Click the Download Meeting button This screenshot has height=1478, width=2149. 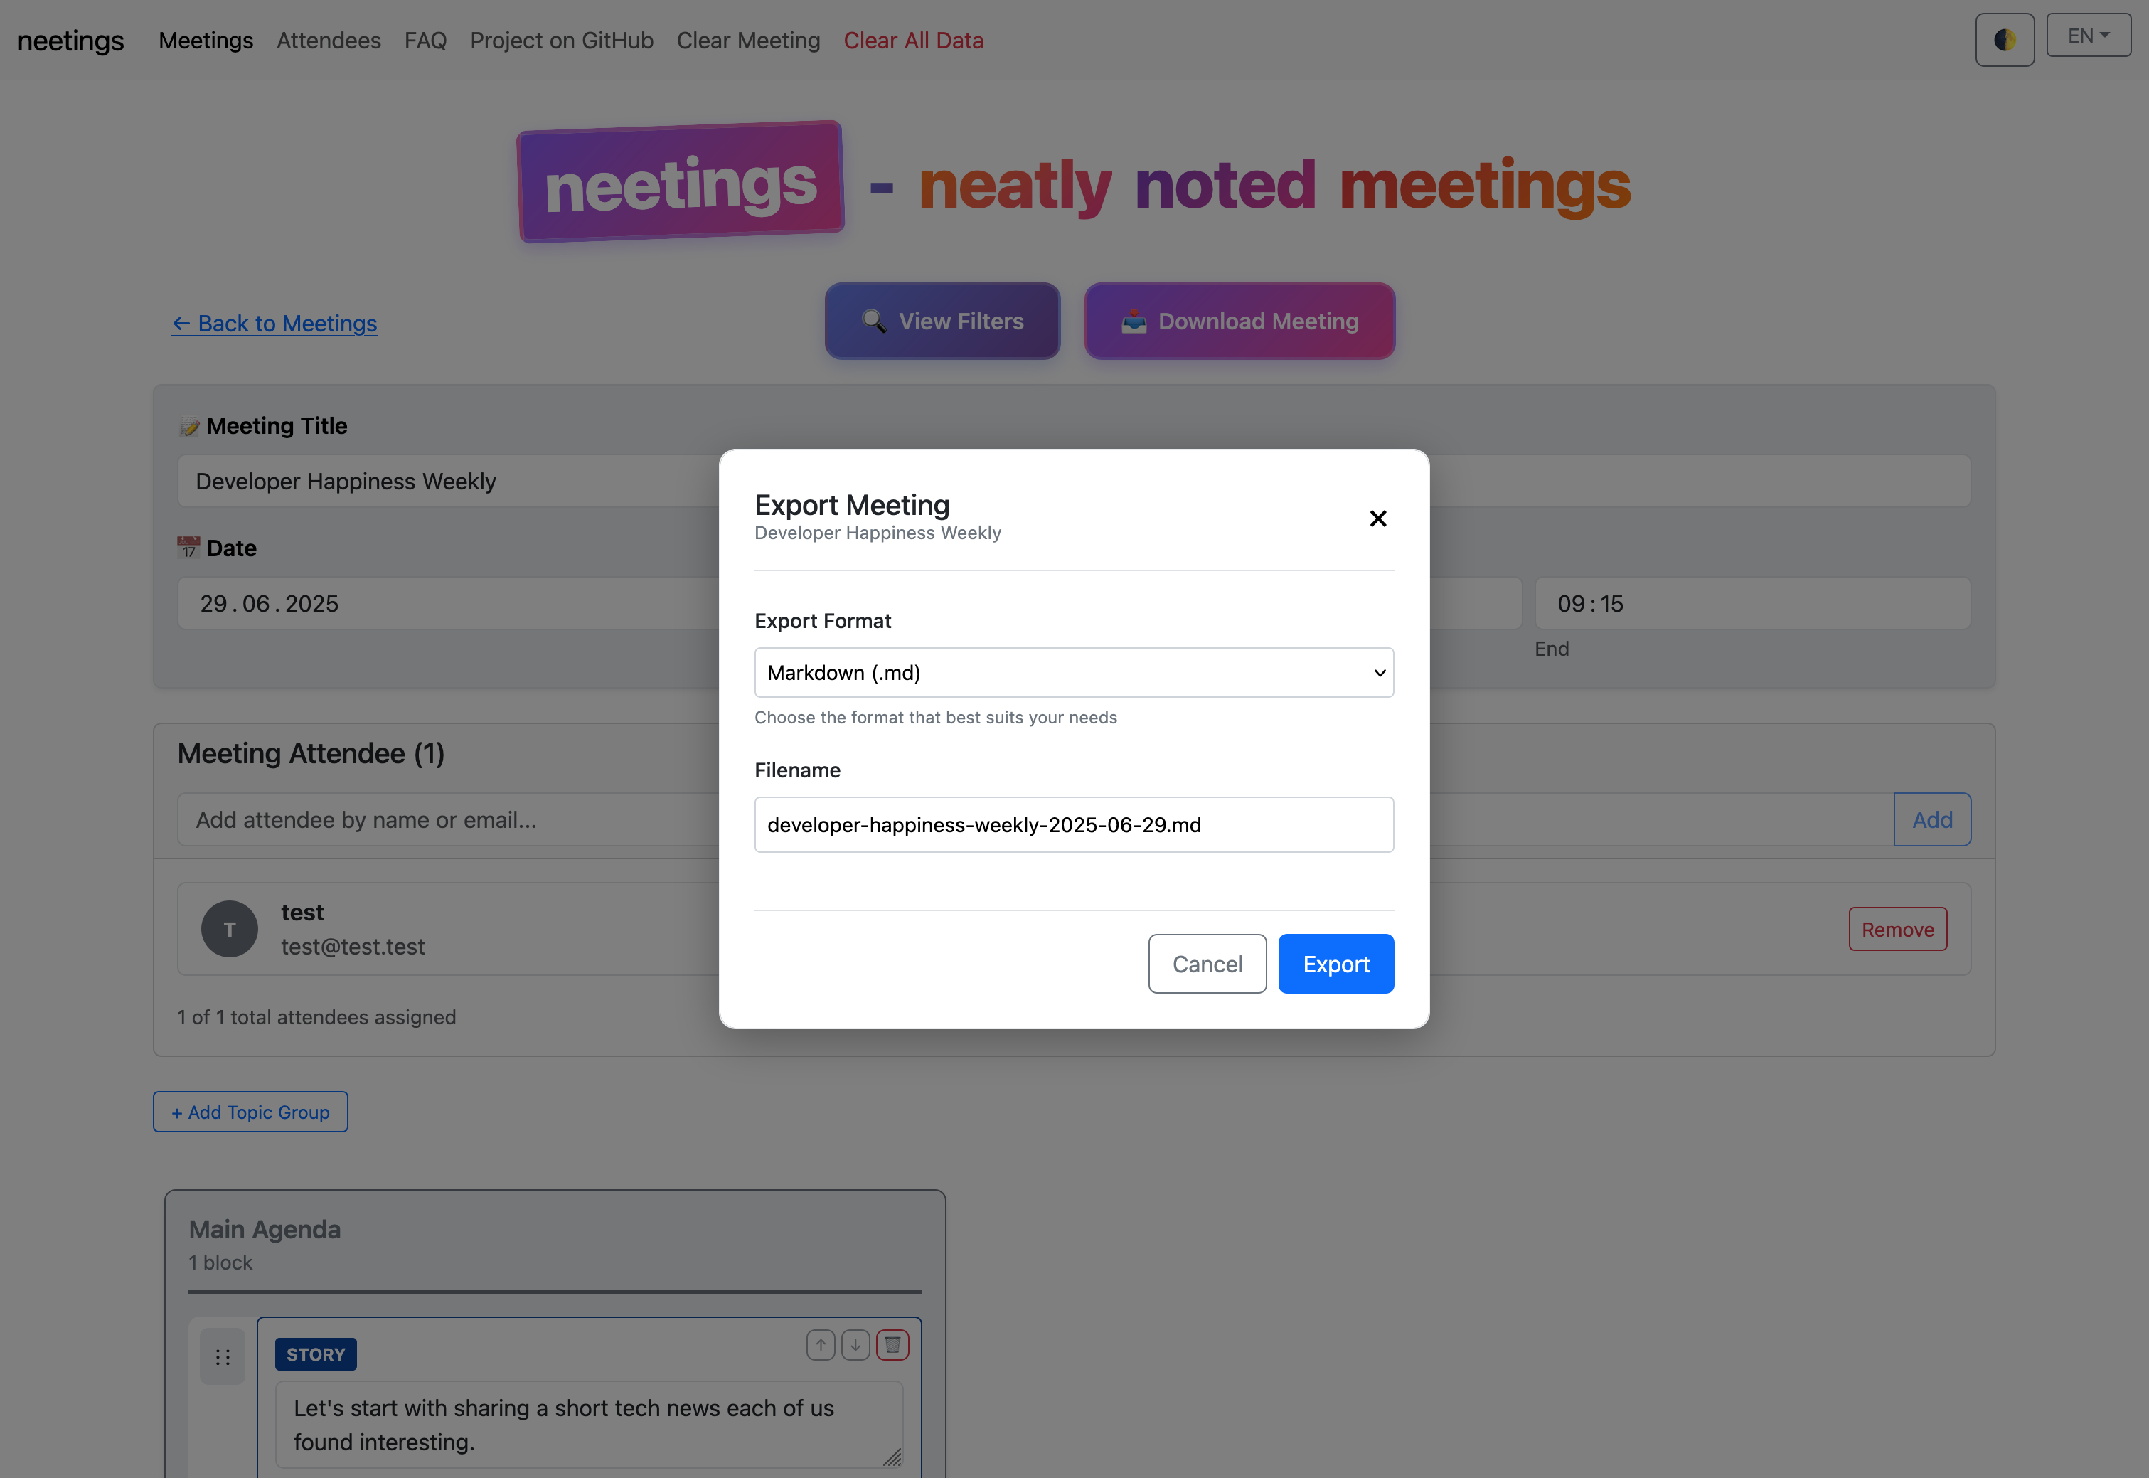1239,321
